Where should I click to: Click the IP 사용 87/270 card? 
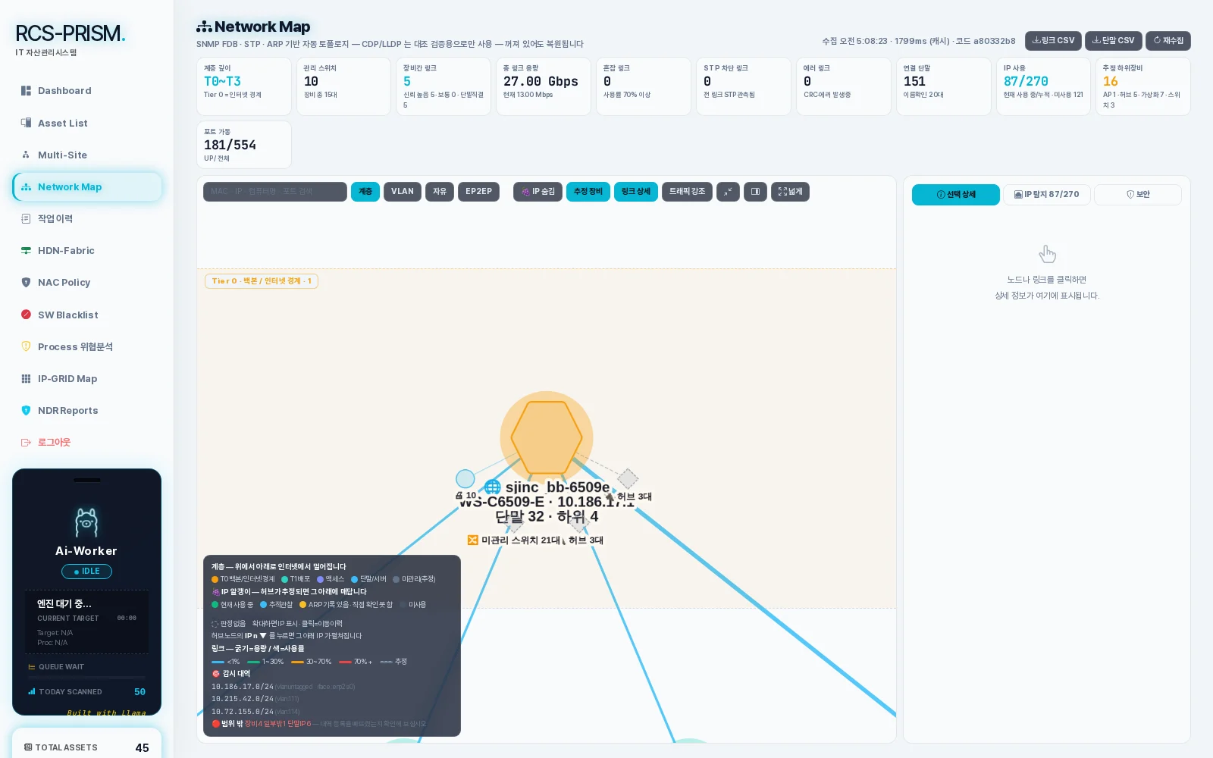[1043, 86]
